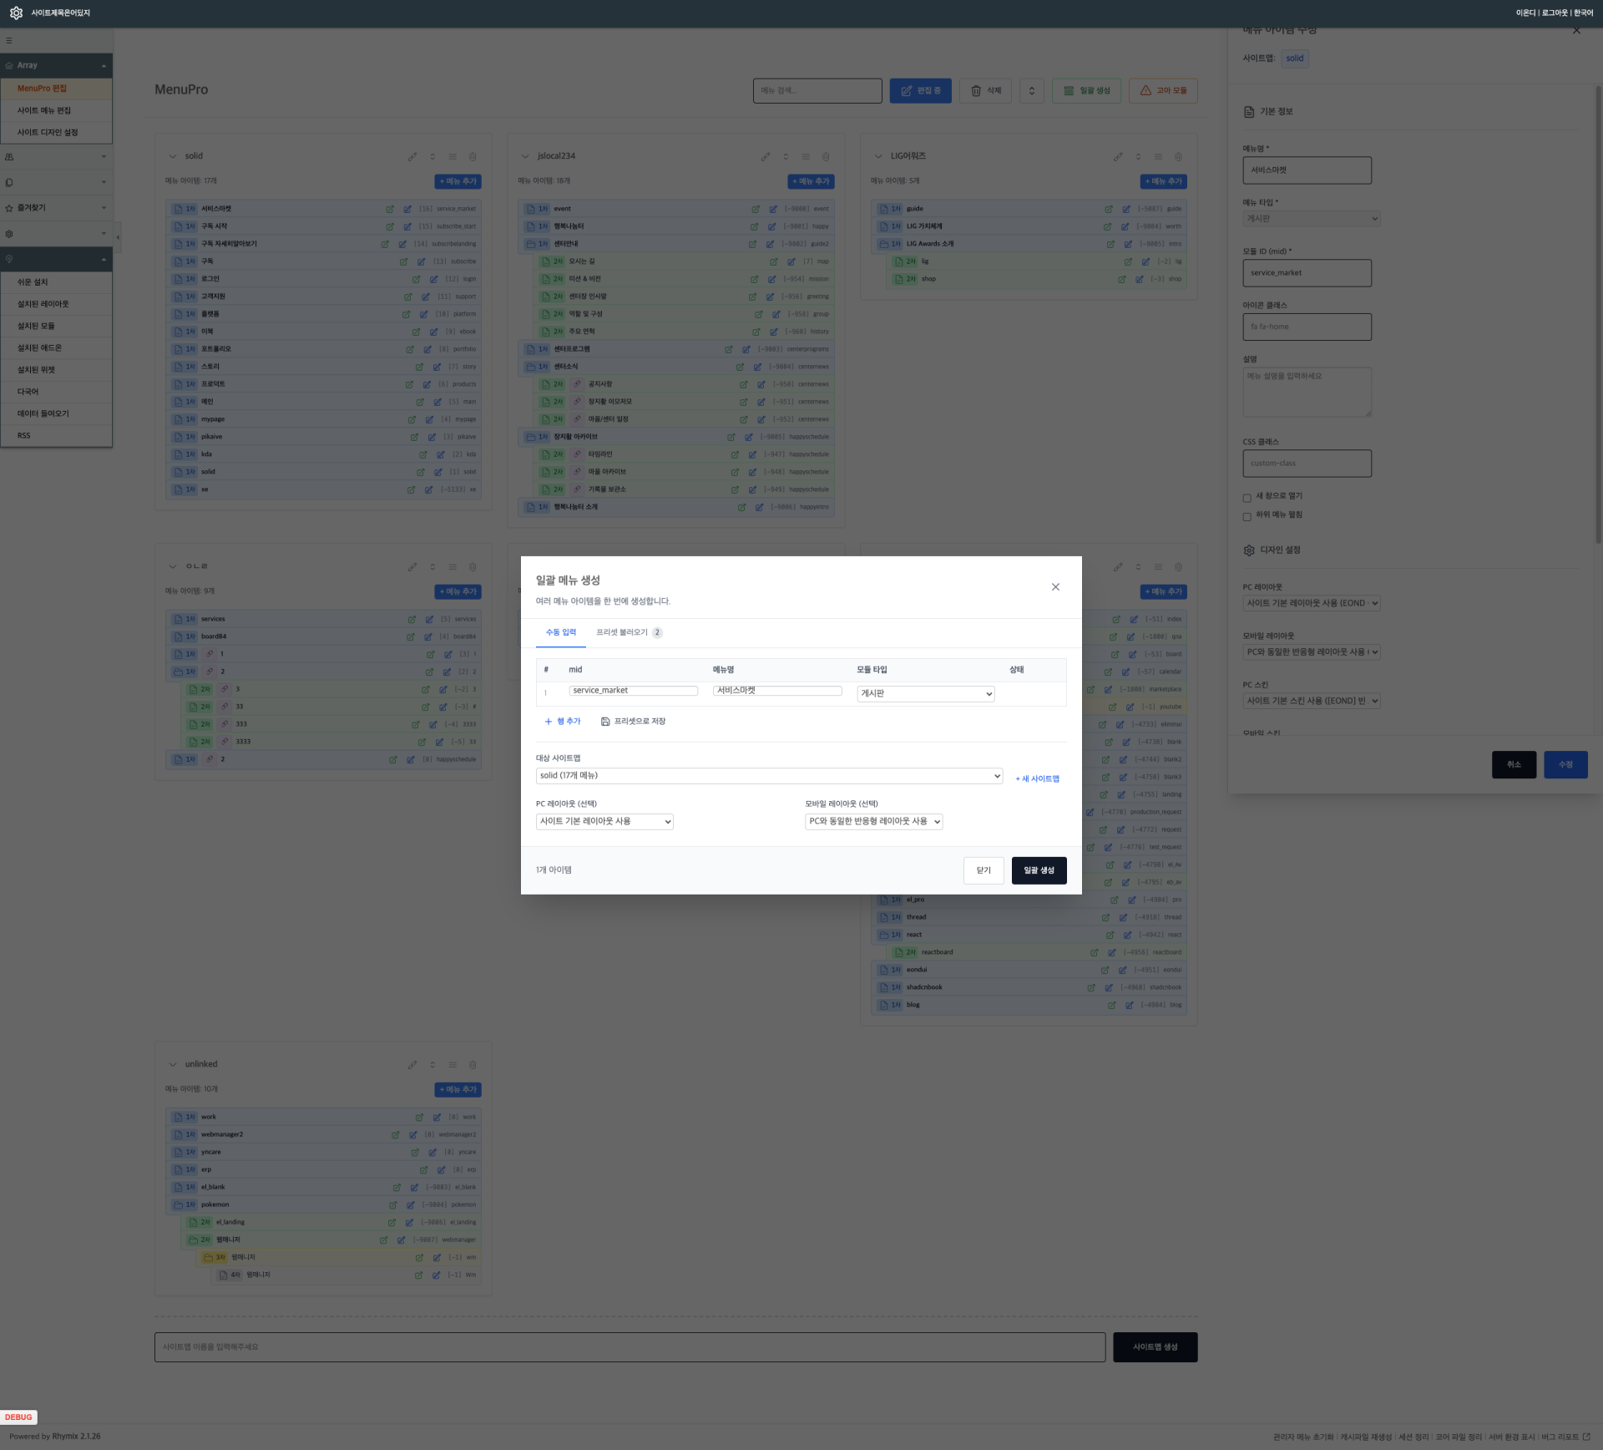
Task: Click the settings gear icon in the top-left header
Action: click(x=16, y=13)
